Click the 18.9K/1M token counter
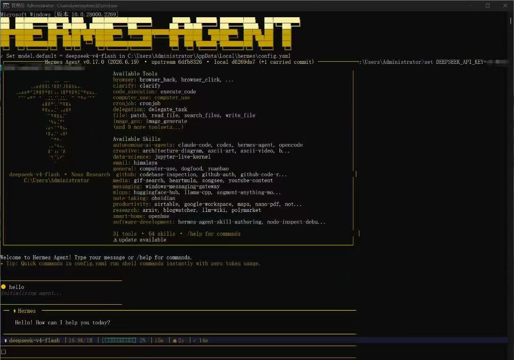This screenshot has width=514, height=360. 80,340
